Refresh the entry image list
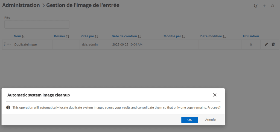Image resolution: width=280 pixels, height=132 pixels. 273,6
